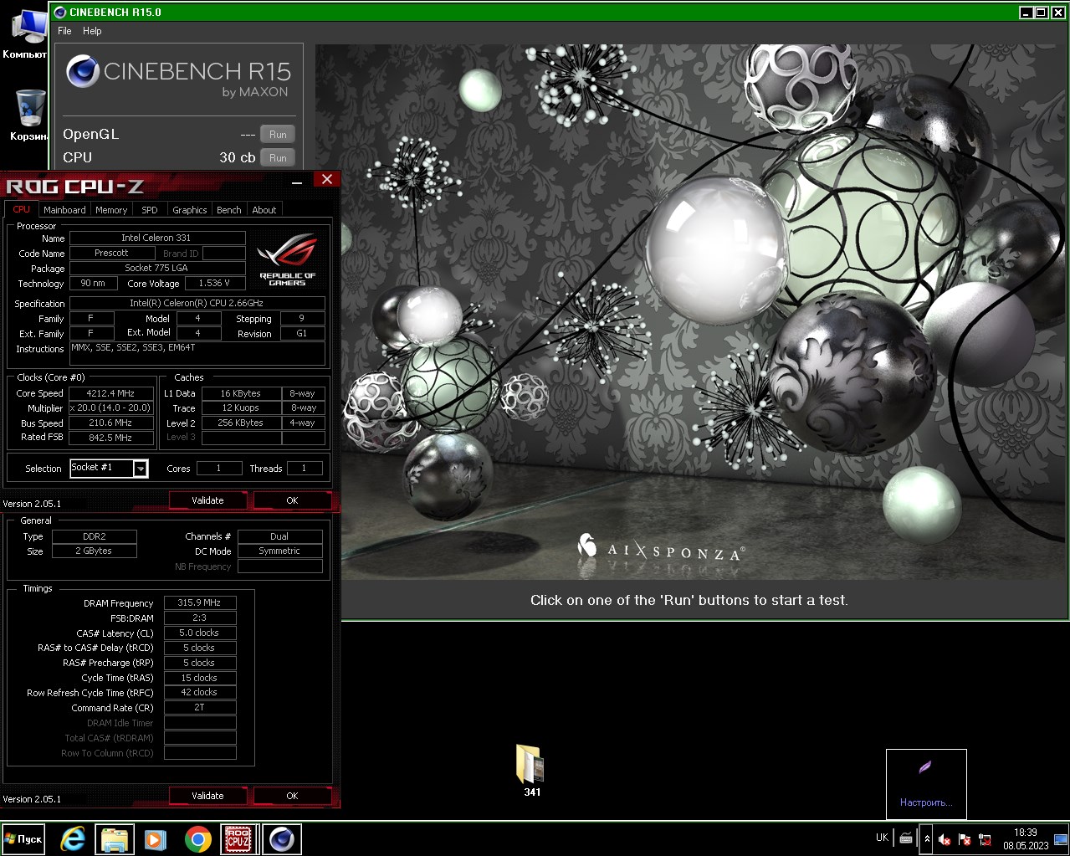Switch to the Bench tab
This screenshot has height=856, width=1070.
229,210
